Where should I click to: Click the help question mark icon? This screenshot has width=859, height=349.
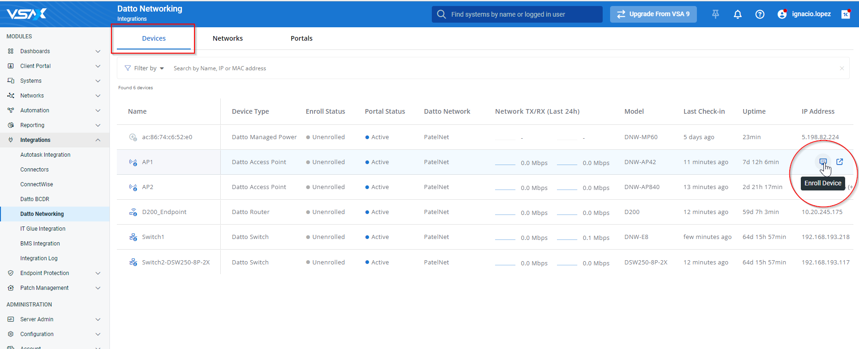(760, 14)
